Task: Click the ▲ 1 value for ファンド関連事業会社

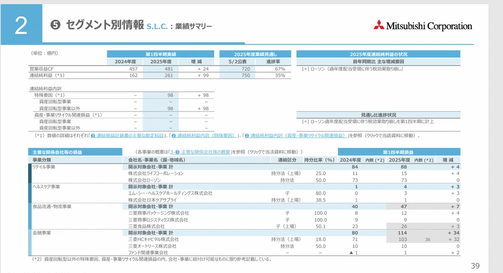Action: pos(354,253)
